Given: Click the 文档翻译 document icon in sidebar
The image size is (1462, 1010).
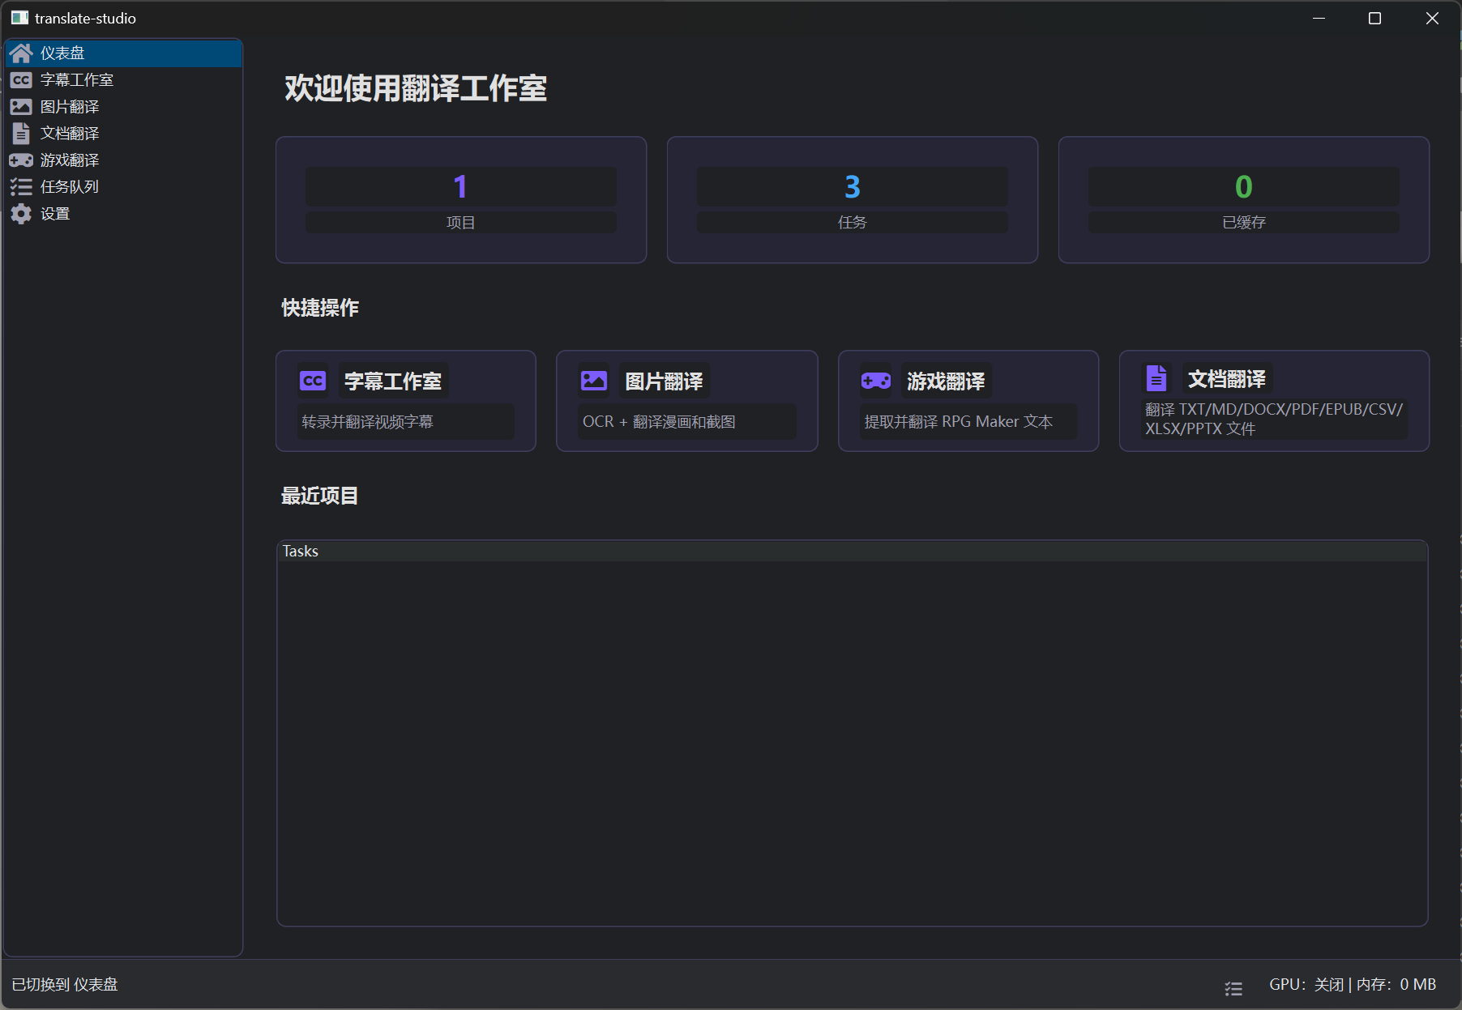Looking at the screenshot, I should [x=21, y=133].
